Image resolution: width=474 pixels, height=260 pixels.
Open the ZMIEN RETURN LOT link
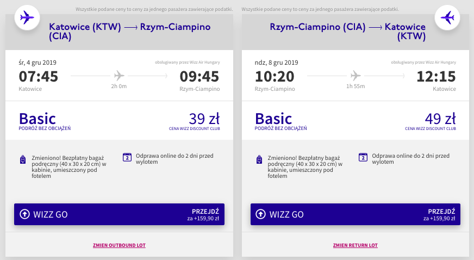tap(355, 245)
